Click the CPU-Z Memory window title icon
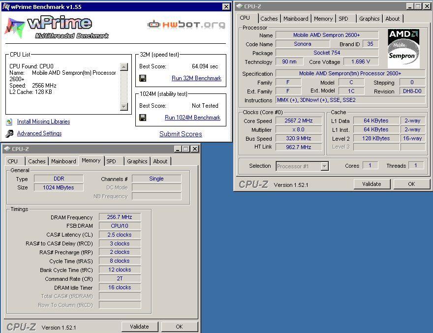Viewport: 433px width, 333px height. tap(7, 149)
